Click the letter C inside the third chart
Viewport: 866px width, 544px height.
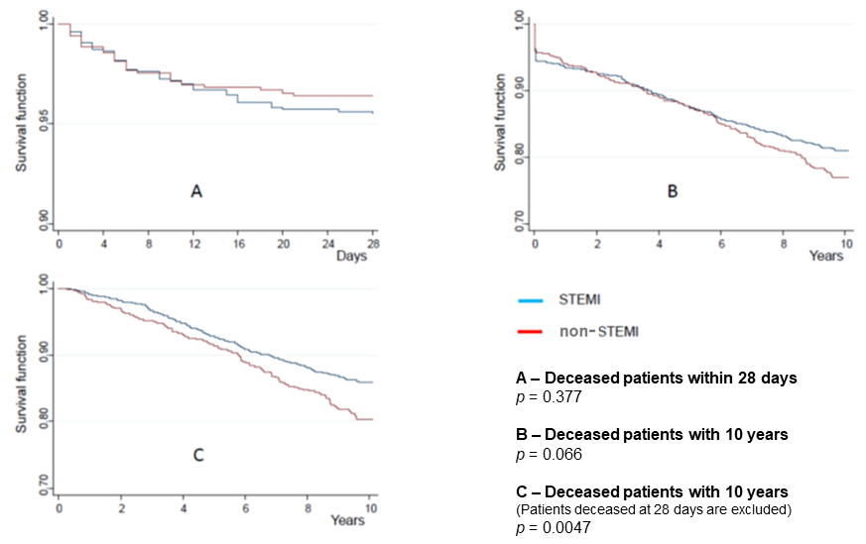[x=197, y=455]
